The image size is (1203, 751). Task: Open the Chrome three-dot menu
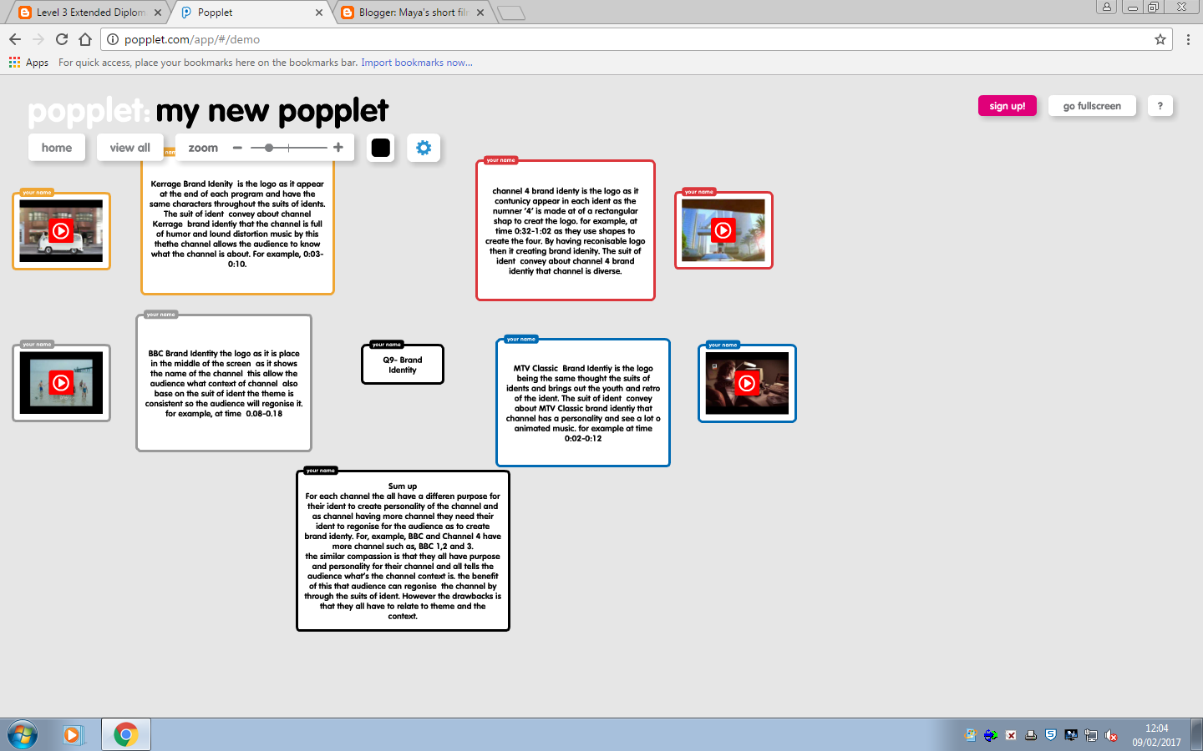(1188, 39)
